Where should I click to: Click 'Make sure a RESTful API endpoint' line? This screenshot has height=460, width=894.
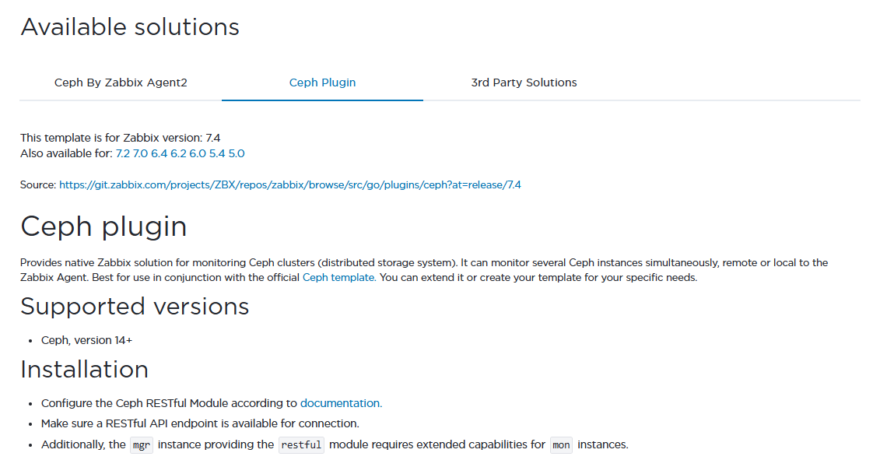[200, 423]
